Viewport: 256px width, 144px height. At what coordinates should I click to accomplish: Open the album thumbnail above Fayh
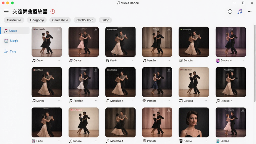(120, 42)
